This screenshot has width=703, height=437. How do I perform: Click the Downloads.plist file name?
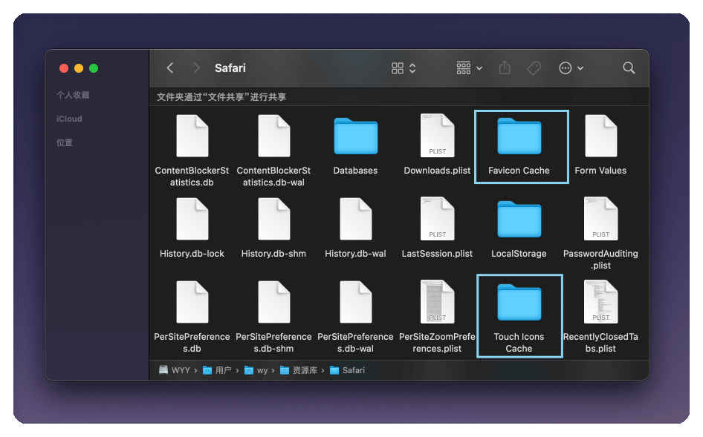coord(437,171)
